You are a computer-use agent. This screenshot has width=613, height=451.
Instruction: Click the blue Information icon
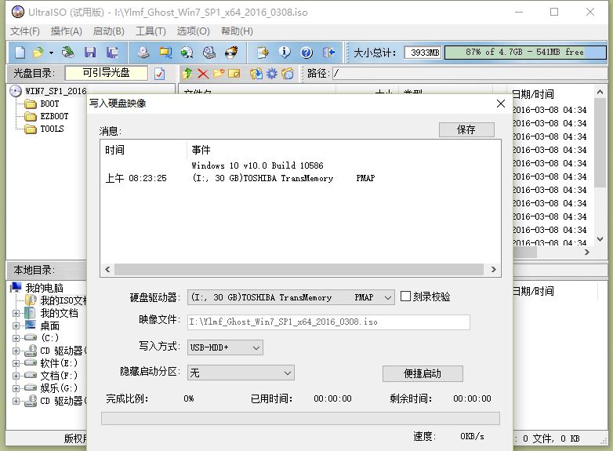point(285,53)
